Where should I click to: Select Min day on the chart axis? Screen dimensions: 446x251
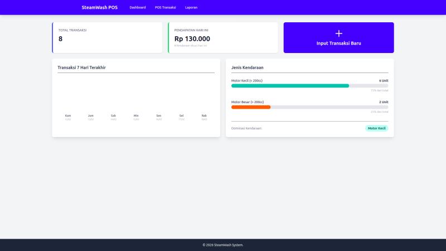pyautogui.click(x=136, y=115)
